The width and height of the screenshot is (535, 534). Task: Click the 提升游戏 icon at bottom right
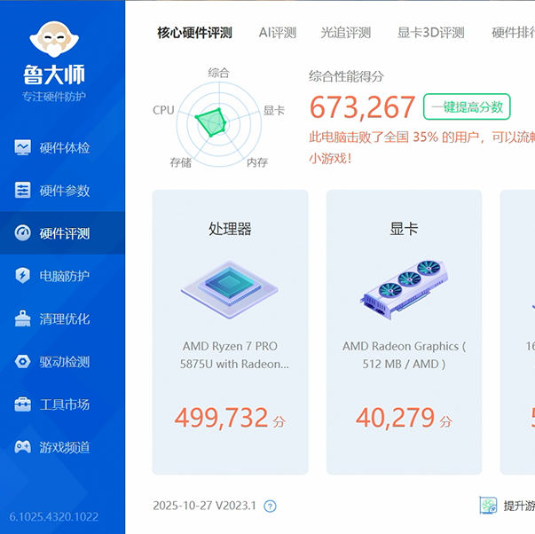(x=488, y=506)
